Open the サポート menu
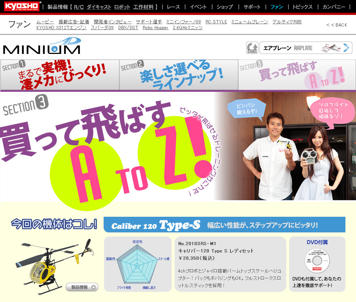 [252, 7]
